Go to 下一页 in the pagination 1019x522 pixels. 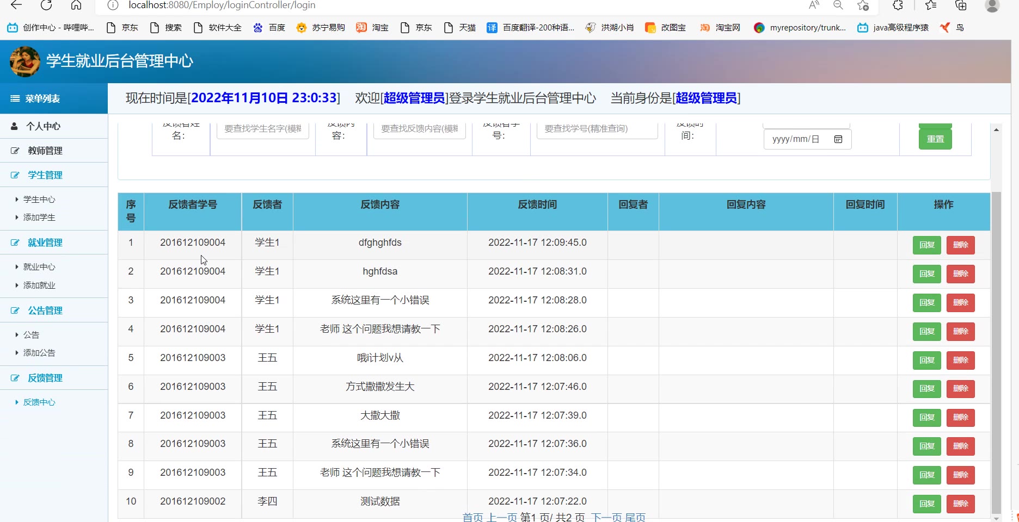606,517
